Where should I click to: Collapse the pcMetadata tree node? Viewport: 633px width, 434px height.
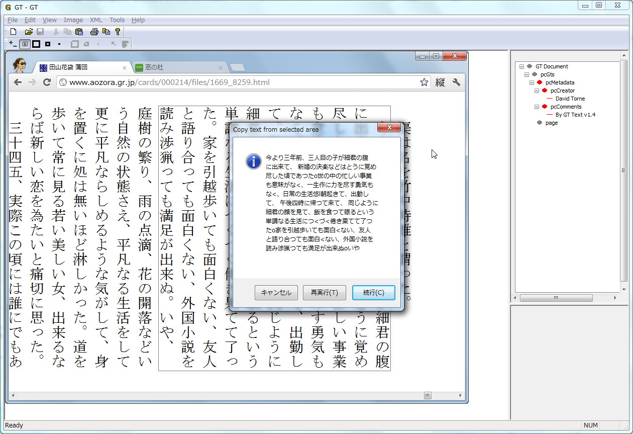(531, 82)
